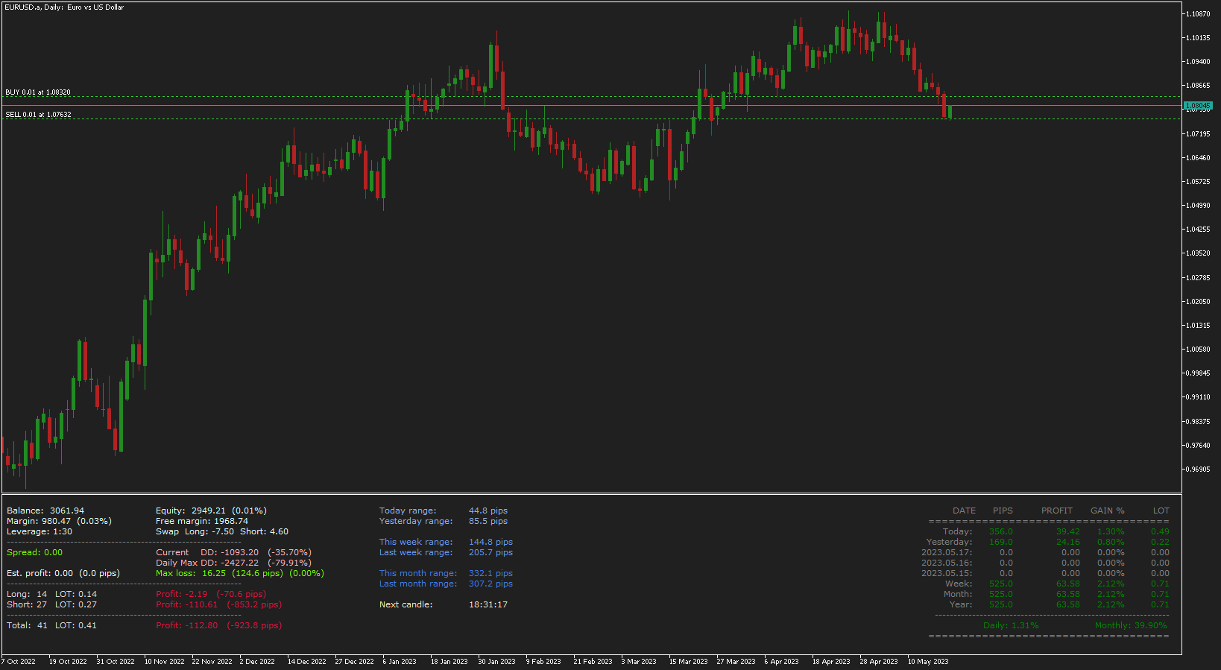Screen dimensions: 1221x670
Task: Click the red Profit: -110.61 line
Action: [219, 605]
